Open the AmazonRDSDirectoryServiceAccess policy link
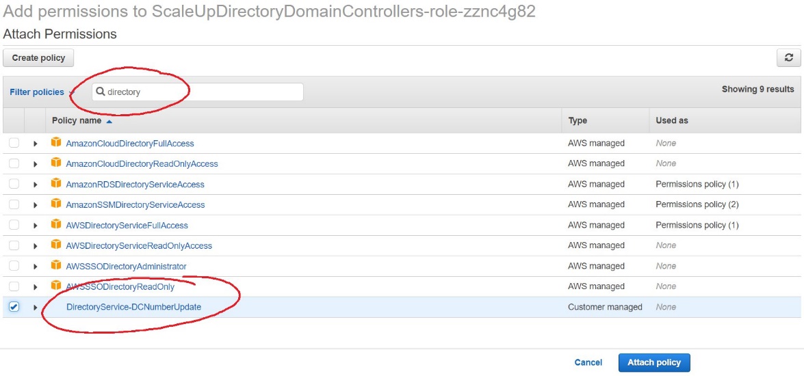The width and height of the screenshot is (804, 376). coord(135,184)
